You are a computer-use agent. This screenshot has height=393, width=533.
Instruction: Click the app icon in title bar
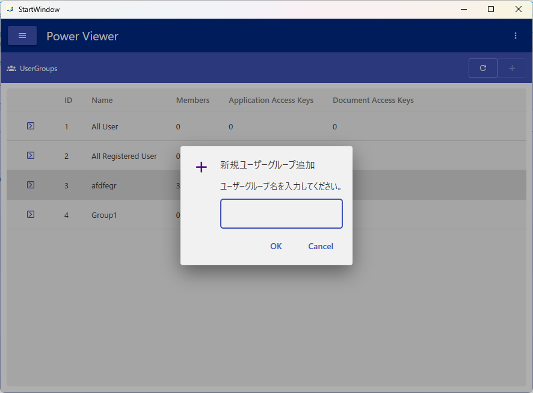pyautogui.click(x=10, y=9)
